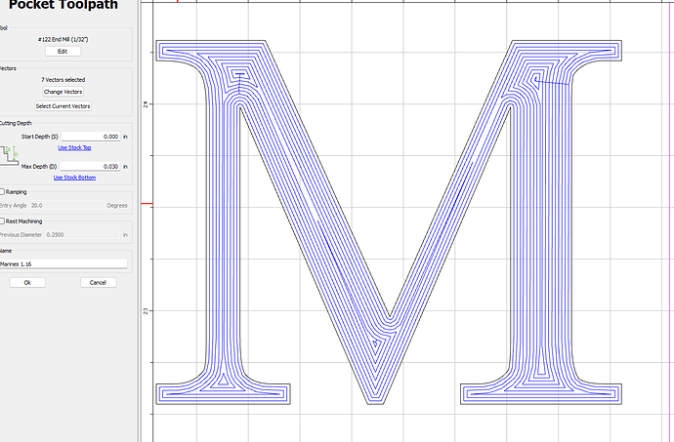Screen dimensions: 674x442
Task: Select the '7 Vectors selected' text
Action: click(x=63, y=80)
